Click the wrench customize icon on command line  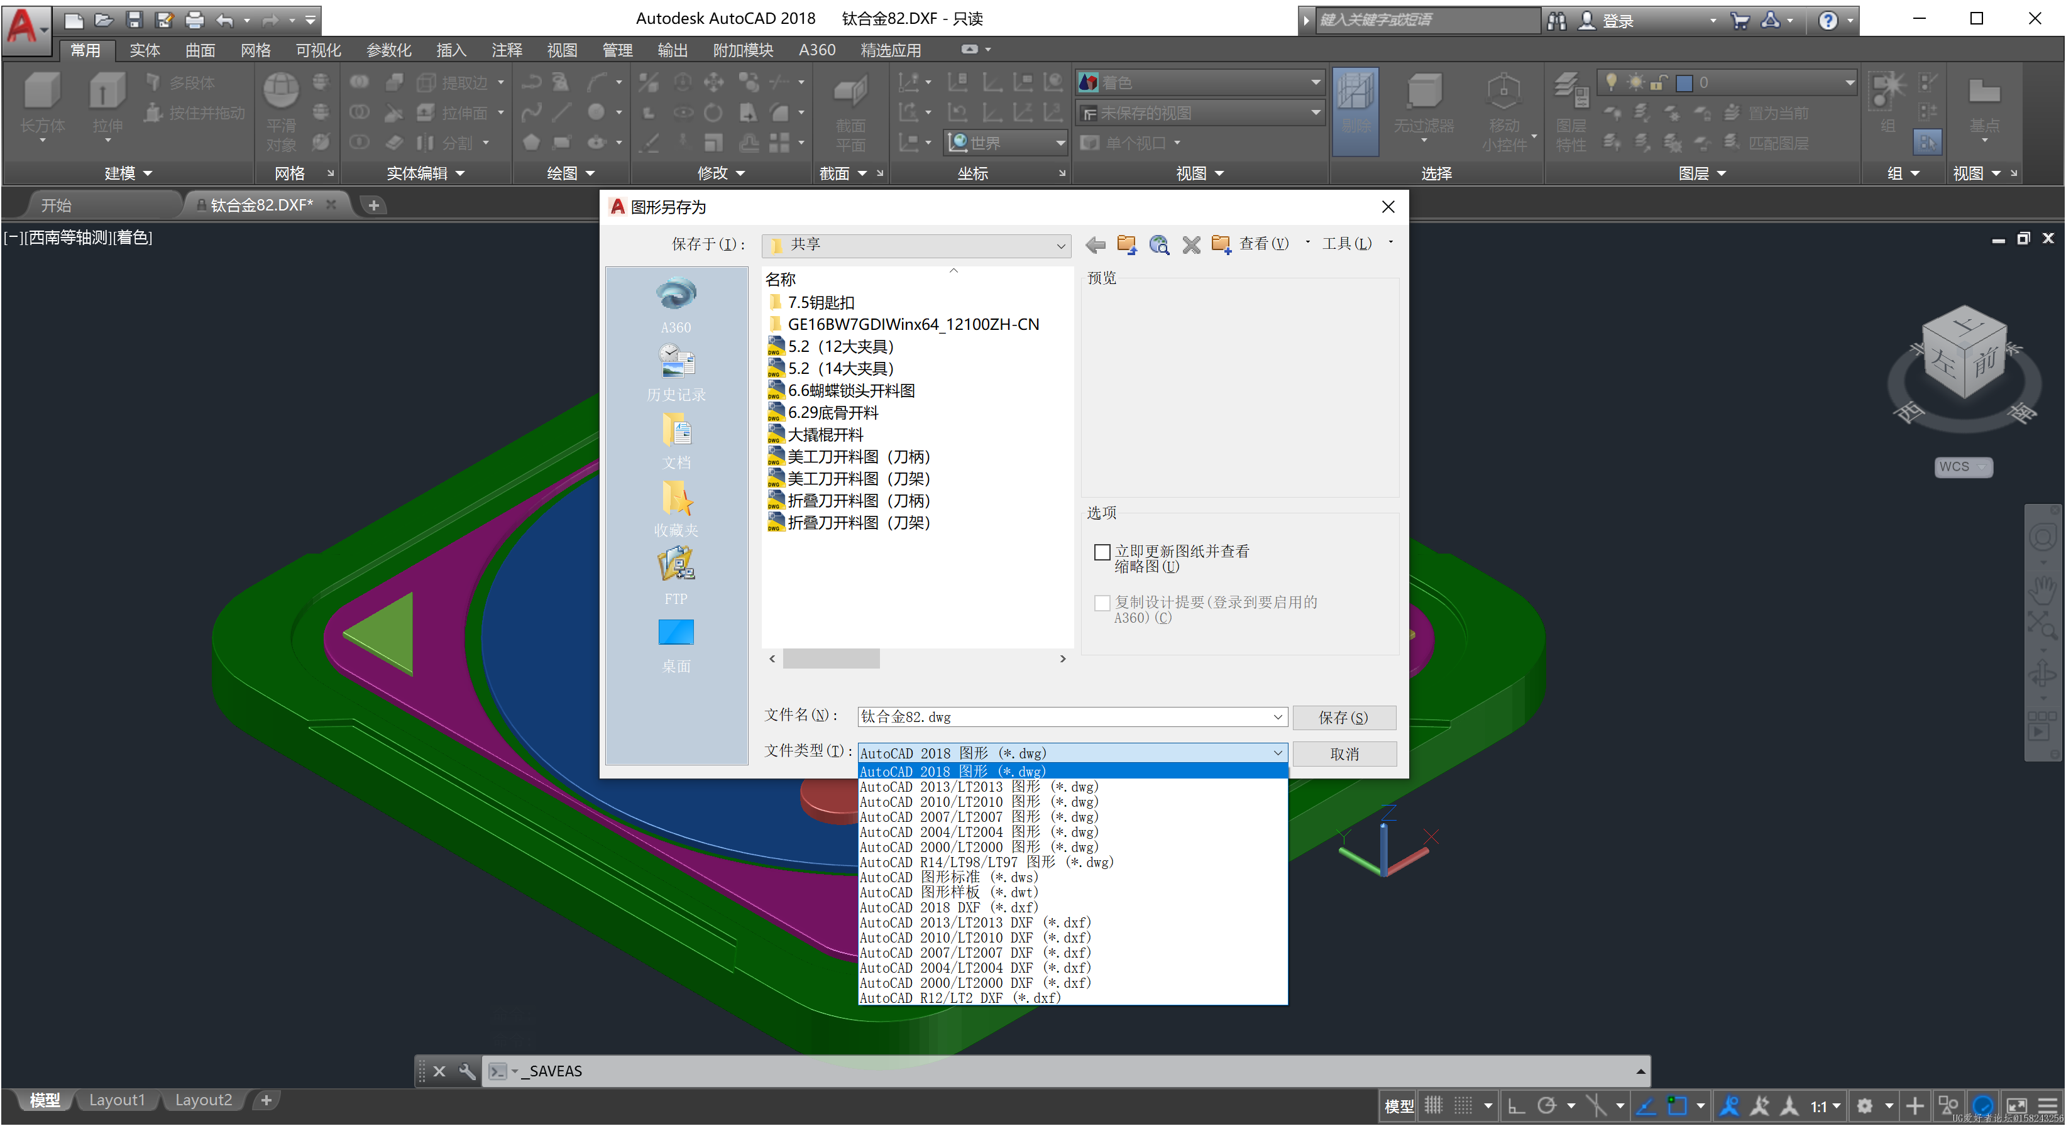467,1071
